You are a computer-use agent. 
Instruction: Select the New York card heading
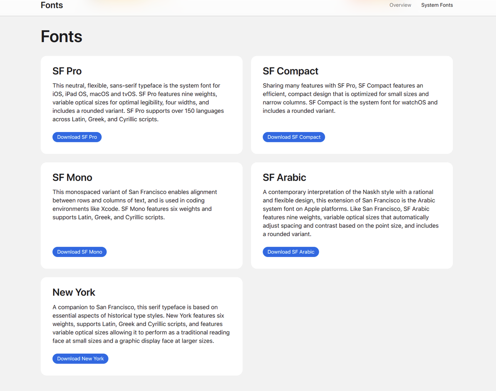pos(74,292)
